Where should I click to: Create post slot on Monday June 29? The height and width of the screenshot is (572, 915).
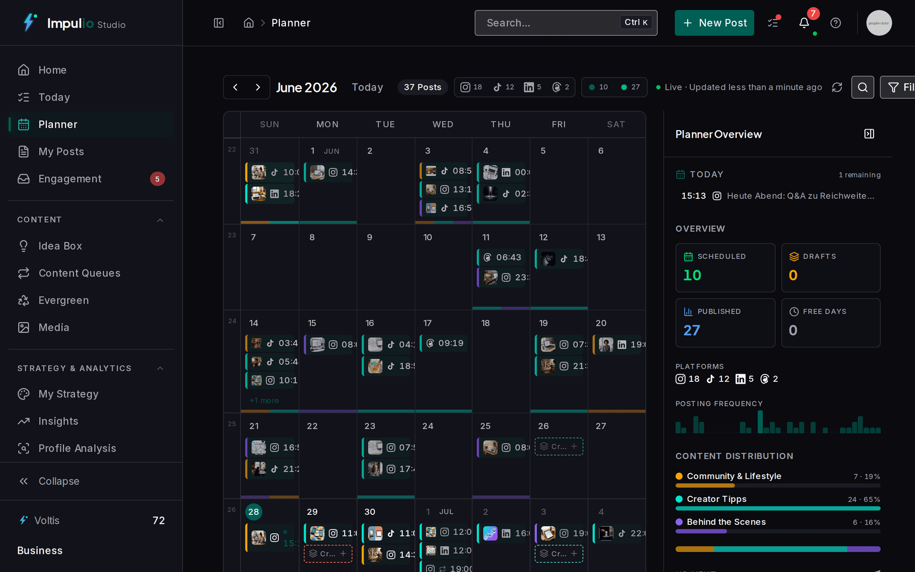pyautogui.click(x=328, y=553)
